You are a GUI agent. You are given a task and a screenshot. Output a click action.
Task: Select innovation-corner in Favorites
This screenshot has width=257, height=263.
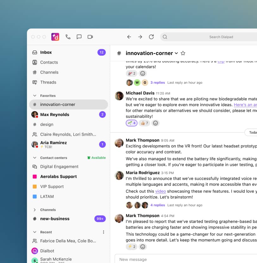click(x=69, y=105)
